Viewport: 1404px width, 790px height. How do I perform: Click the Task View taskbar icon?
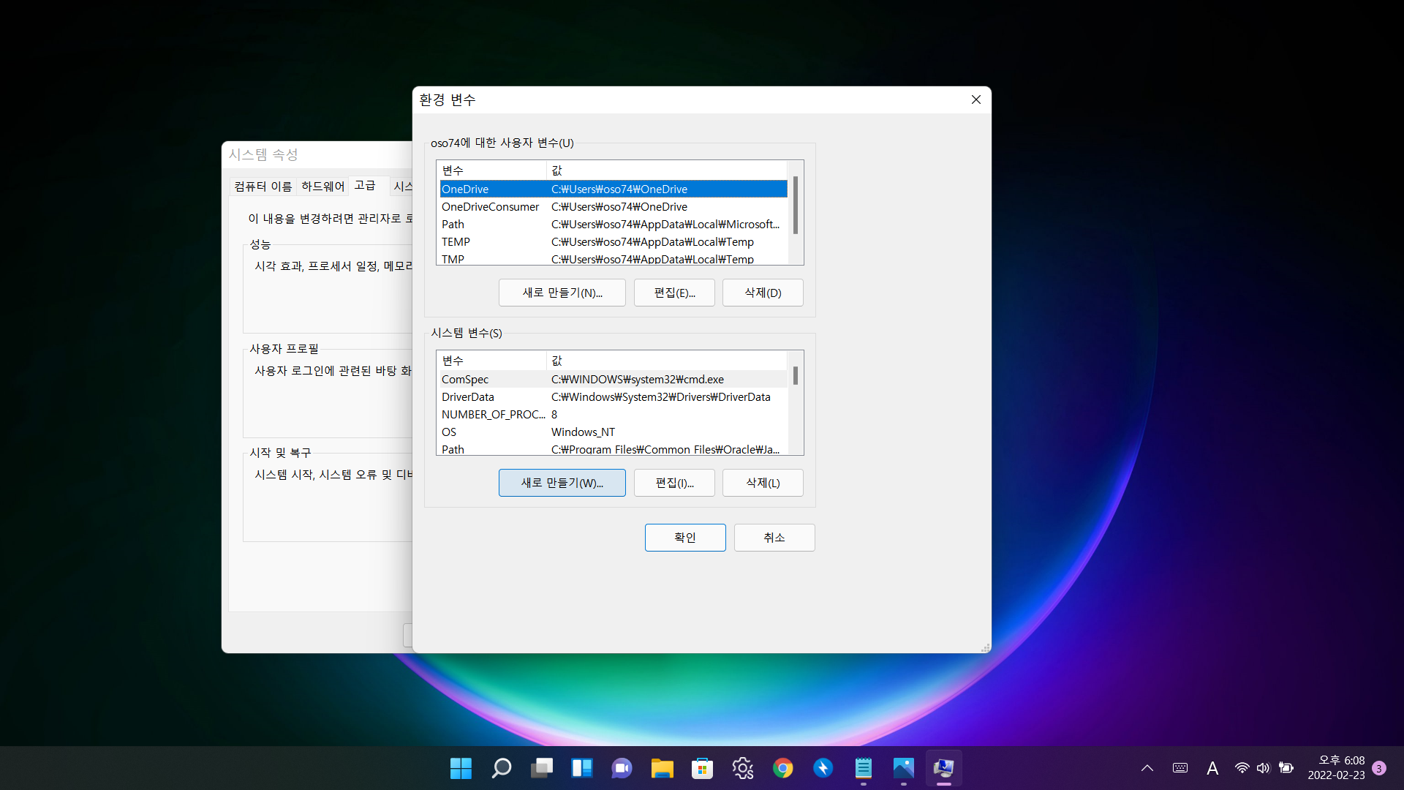click(542, 768)
